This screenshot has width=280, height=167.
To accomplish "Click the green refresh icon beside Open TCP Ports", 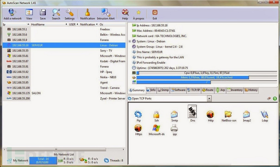I will [x=275, y=98].
